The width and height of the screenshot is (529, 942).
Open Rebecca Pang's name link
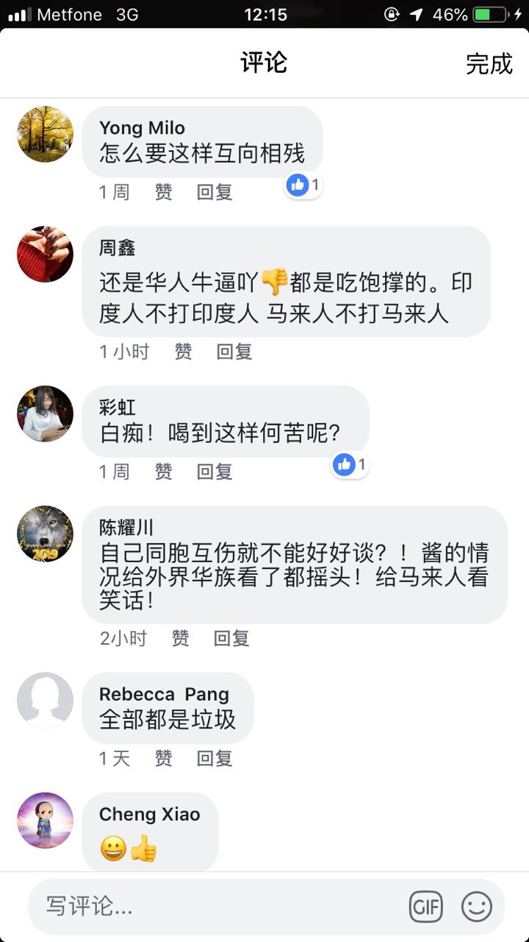click(164, 694)
